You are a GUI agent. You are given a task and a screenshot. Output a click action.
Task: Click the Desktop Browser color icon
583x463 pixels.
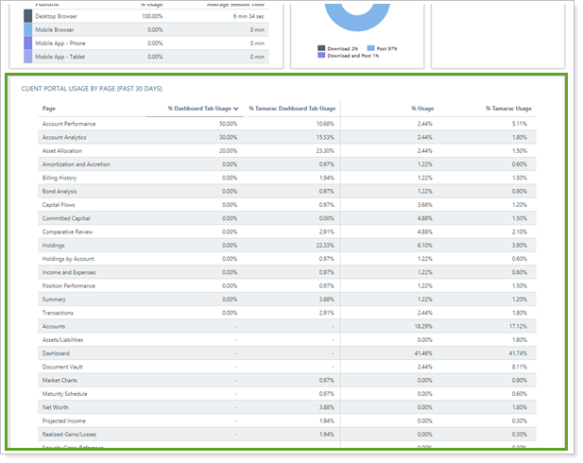tap(28, 16)
